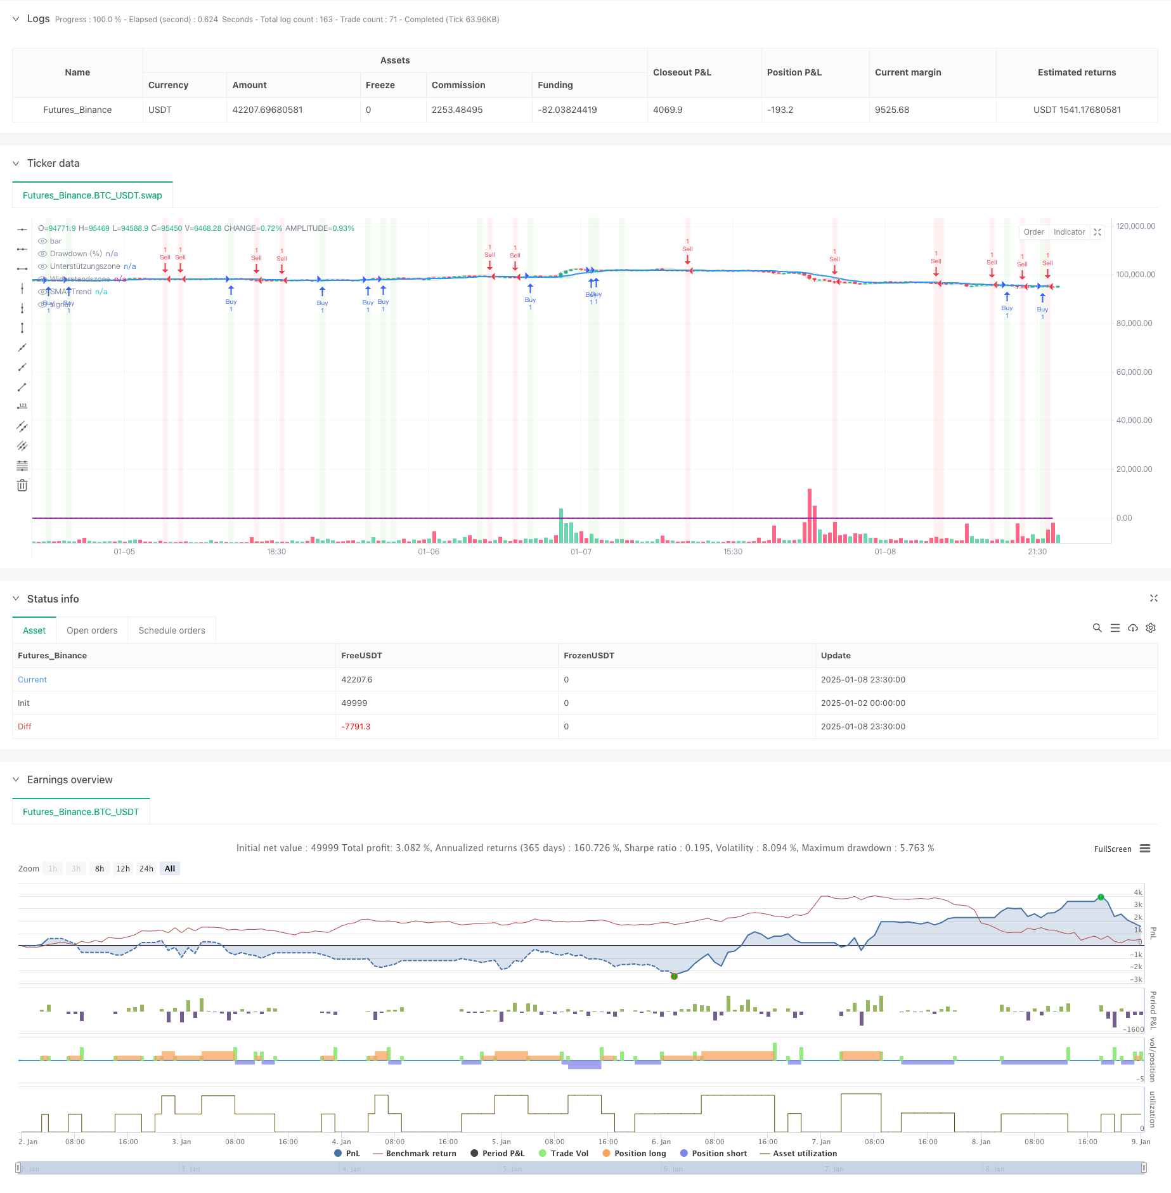Select the horizontal segment drawing tool
This screenshot has height=1193, width=1171.
22,269
